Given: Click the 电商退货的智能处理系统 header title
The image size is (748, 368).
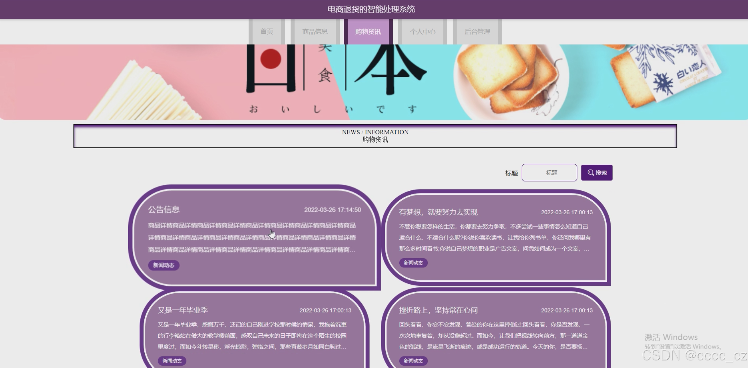Looking at the screenshot, I should point(371,9).
